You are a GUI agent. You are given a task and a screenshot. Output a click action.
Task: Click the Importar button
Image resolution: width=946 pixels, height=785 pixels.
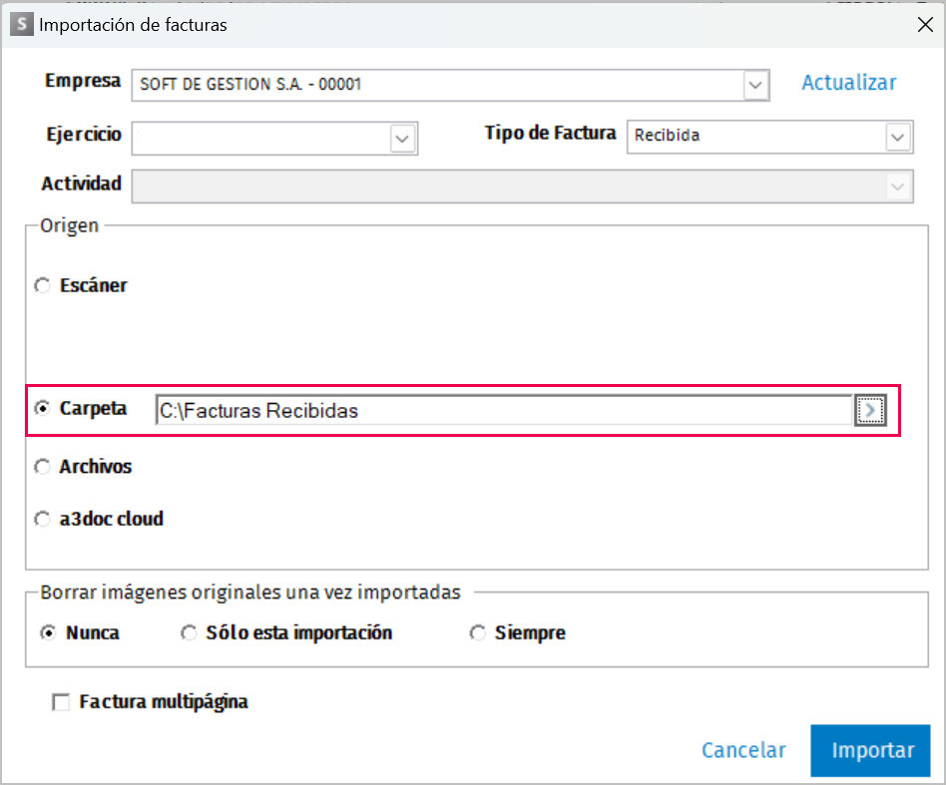tap(870, 751)
